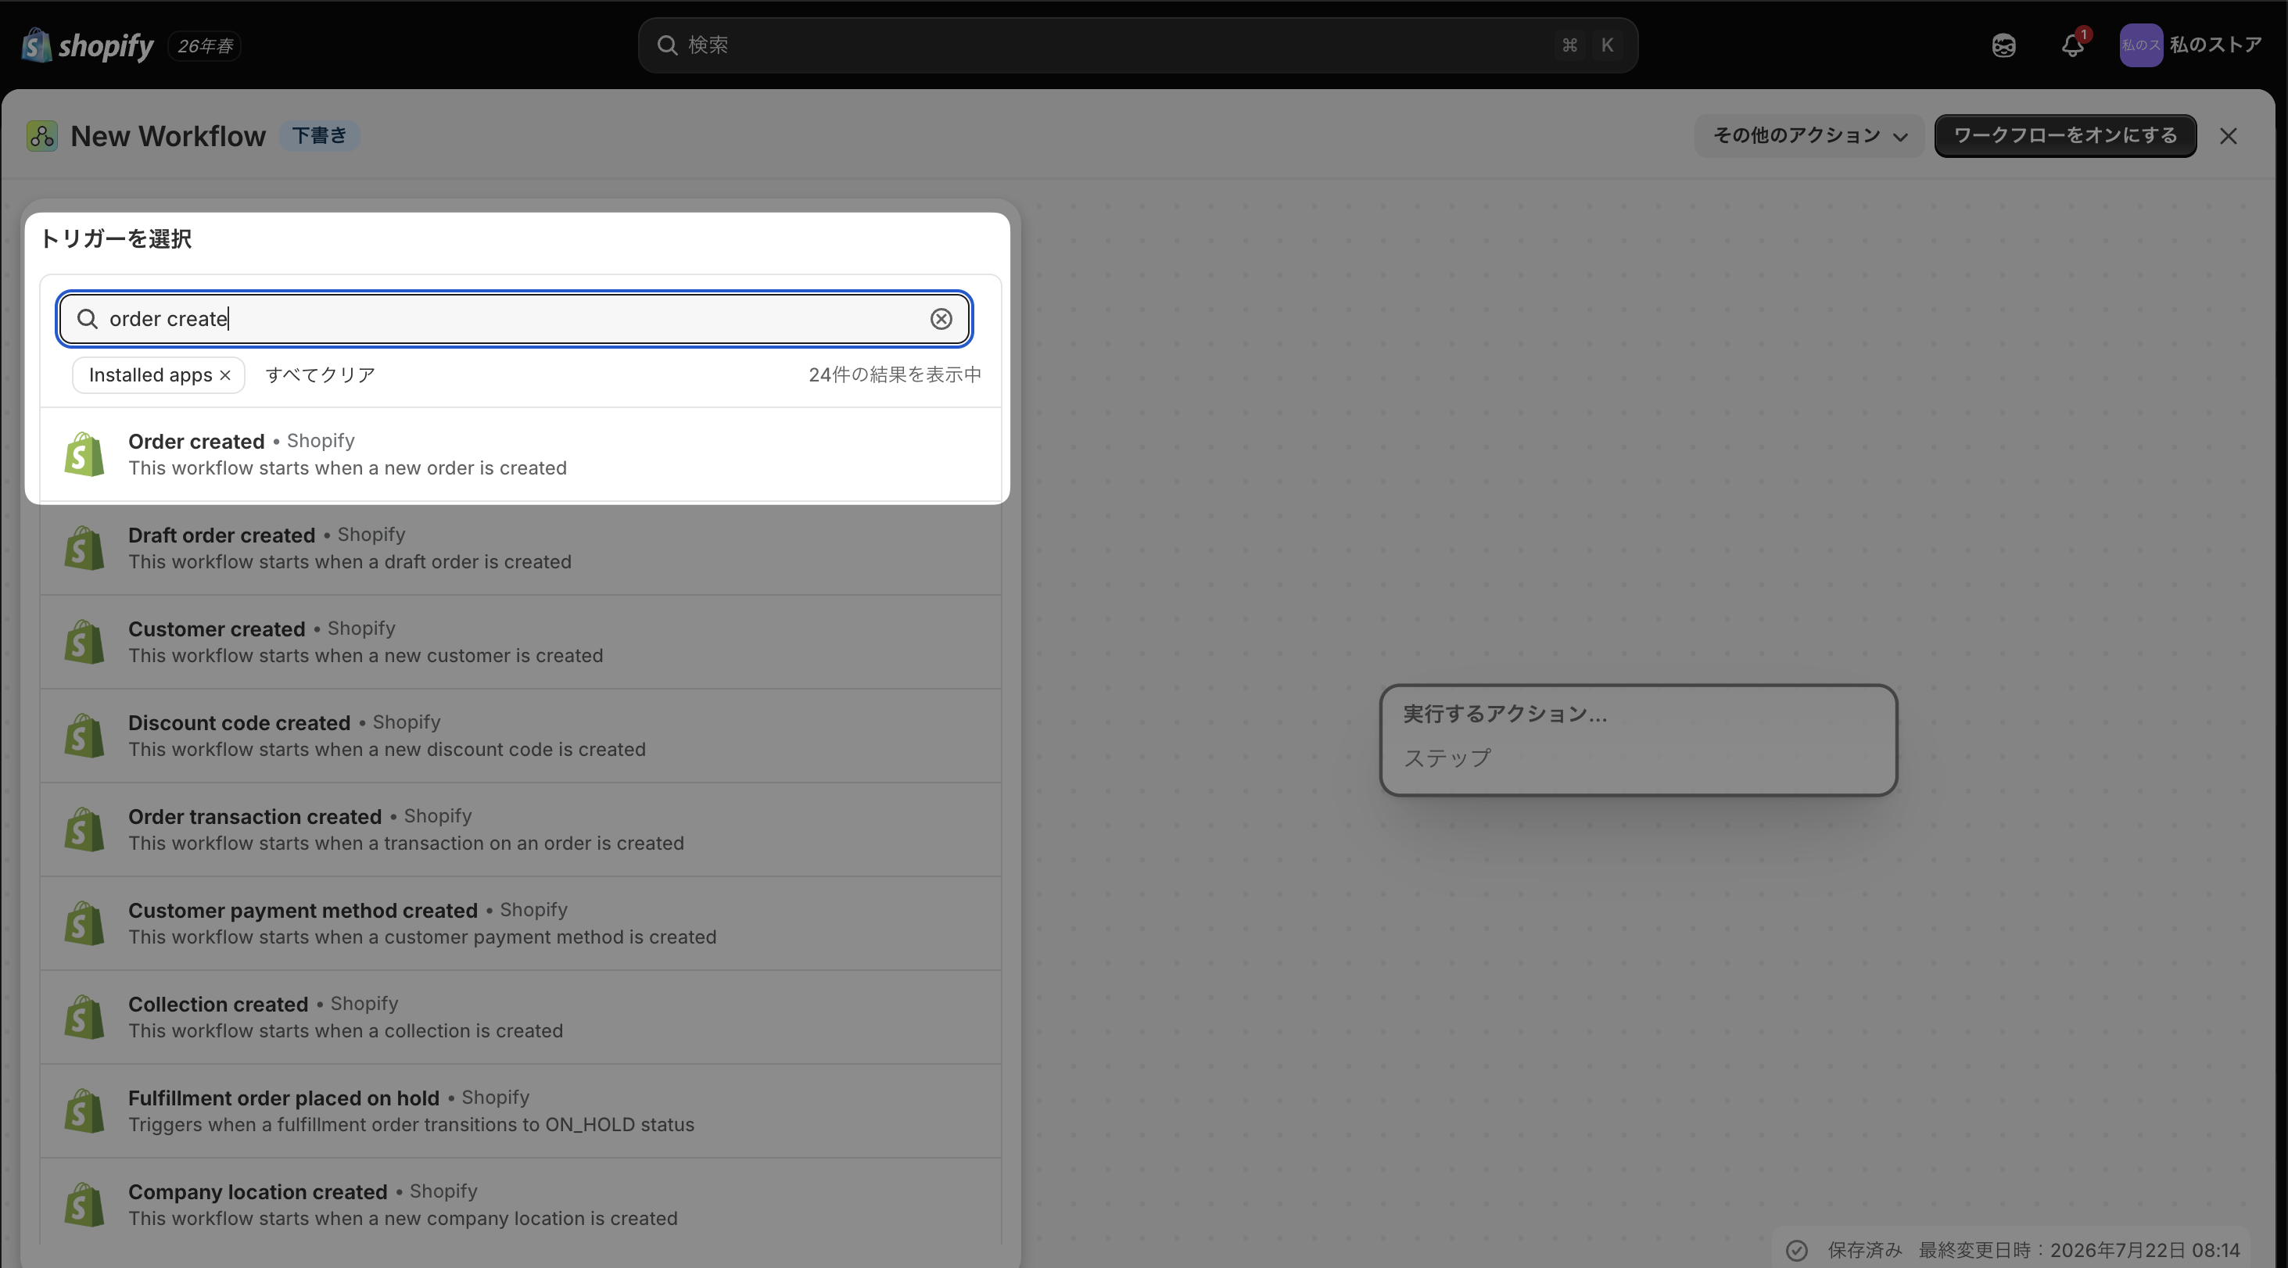Click the Flow workflow app icon

click(41, 136)
